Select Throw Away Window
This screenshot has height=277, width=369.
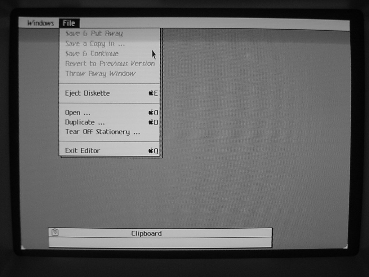click(x=100, y=74)
